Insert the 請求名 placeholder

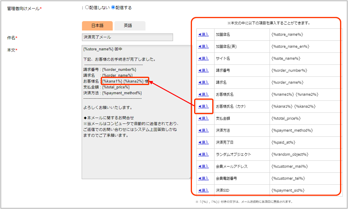[203, 82]
